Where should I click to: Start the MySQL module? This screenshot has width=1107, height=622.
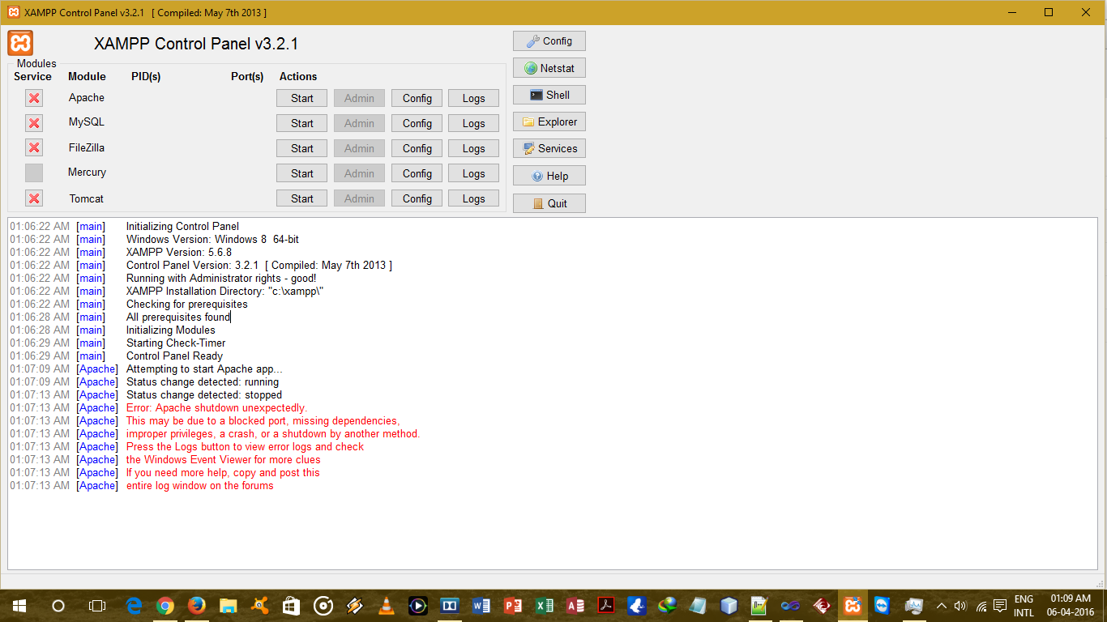pos(302,123)
